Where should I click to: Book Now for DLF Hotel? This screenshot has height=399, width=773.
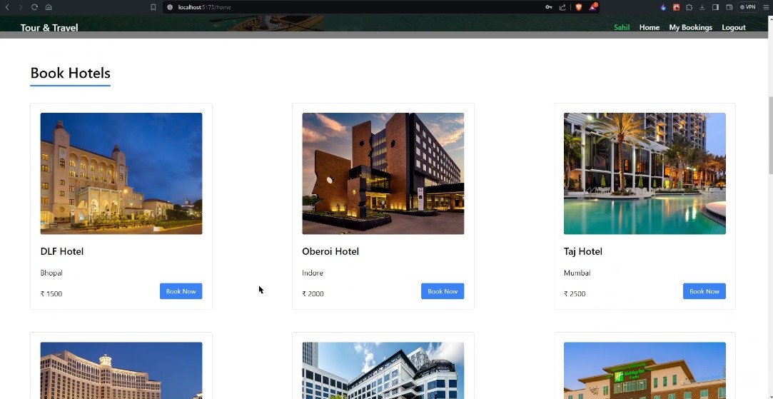[181, 291]
